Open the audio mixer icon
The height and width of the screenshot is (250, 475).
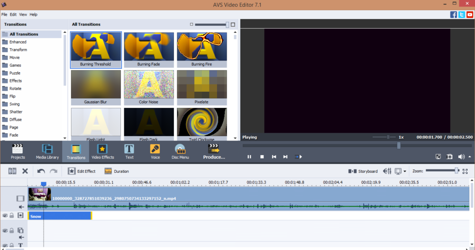coord(387,171)
